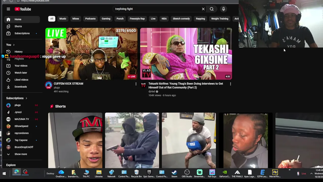The height and width of the screenshot is (182, 323).
Task: Select the Live filter chip
Action: click(x=153, y=19)
